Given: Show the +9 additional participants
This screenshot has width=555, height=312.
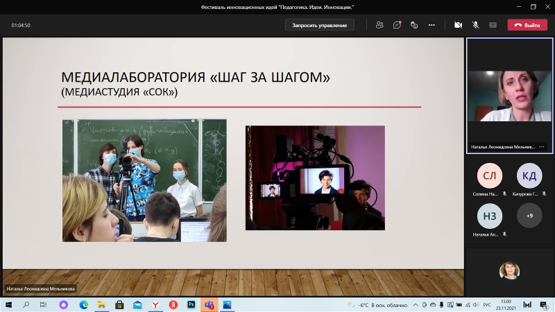Looking at the screenshot, I should (529, 216).
